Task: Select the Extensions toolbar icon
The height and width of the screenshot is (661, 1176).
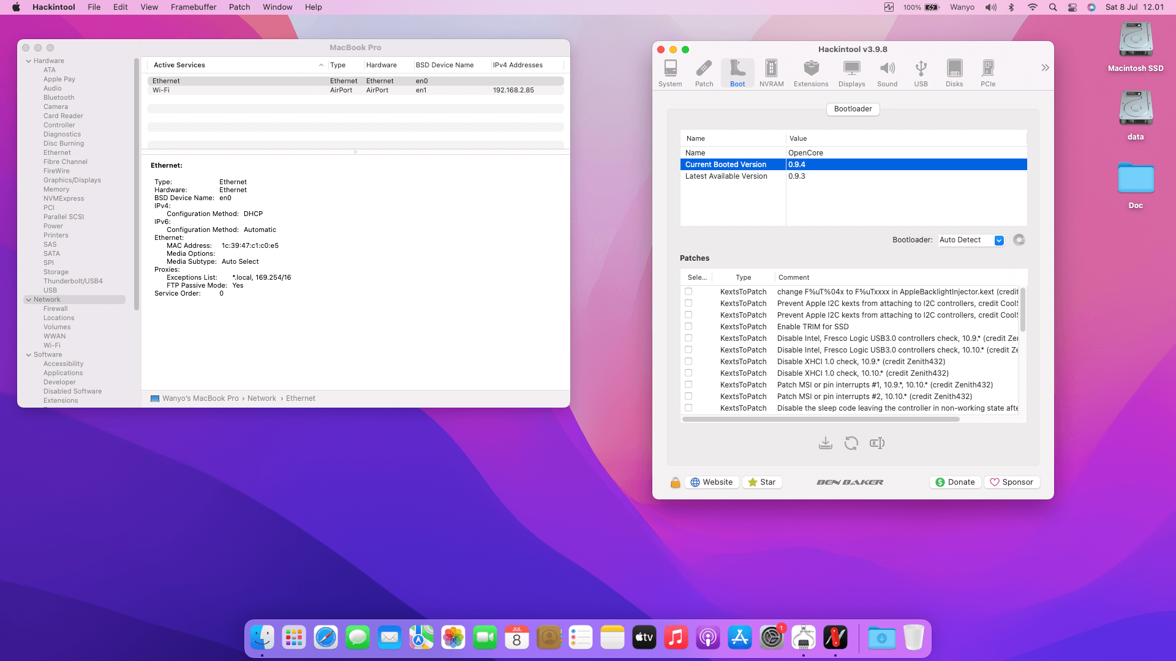Action: tap(810, 73)
